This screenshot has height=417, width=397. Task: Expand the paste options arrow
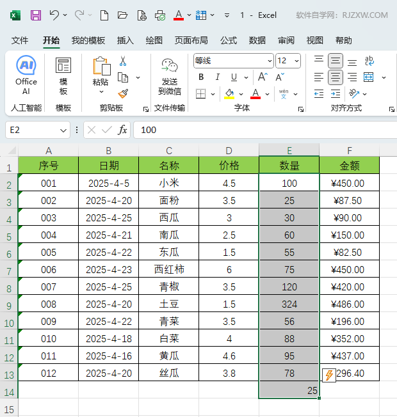point(101,91)
